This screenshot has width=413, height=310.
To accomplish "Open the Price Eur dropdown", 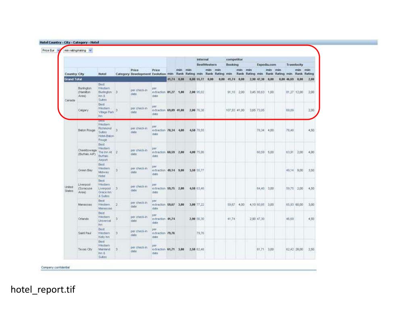I will coord(51,50).
